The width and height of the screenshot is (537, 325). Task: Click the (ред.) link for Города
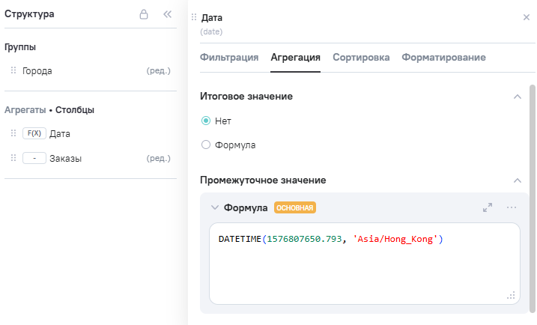tap(158, 70)
